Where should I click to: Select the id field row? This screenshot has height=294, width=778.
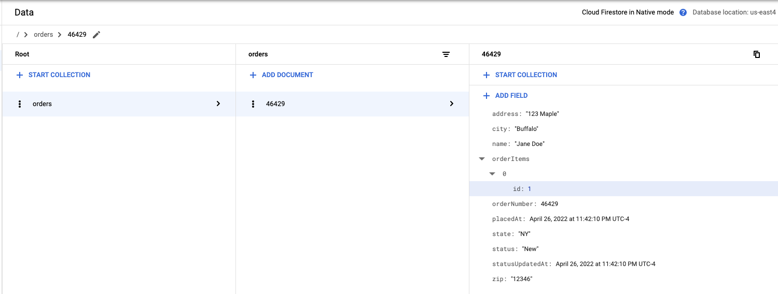[x=522, y=189]
